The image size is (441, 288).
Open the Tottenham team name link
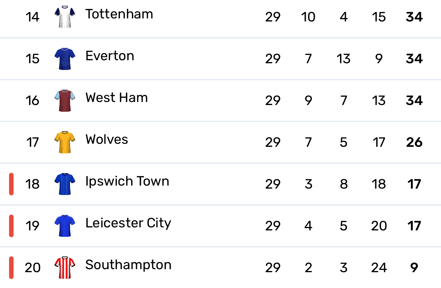119,14
